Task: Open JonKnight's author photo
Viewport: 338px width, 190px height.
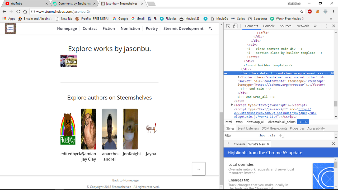Action: point(130,129)
